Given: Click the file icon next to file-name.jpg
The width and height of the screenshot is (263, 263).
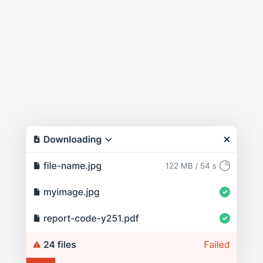Looking at the screenshot, I should 37,166.
